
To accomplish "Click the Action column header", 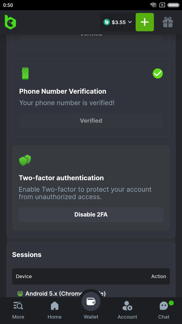I will click(x=159, y=276).
